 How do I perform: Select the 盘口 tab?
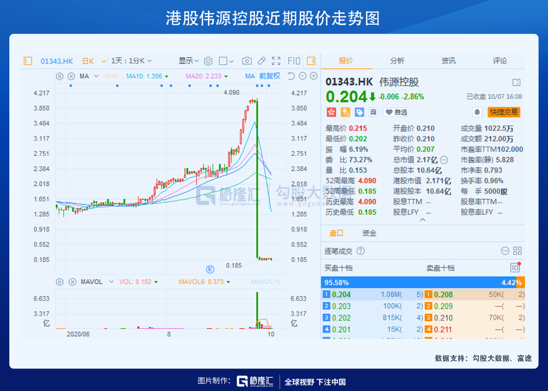tap(337, 234)
